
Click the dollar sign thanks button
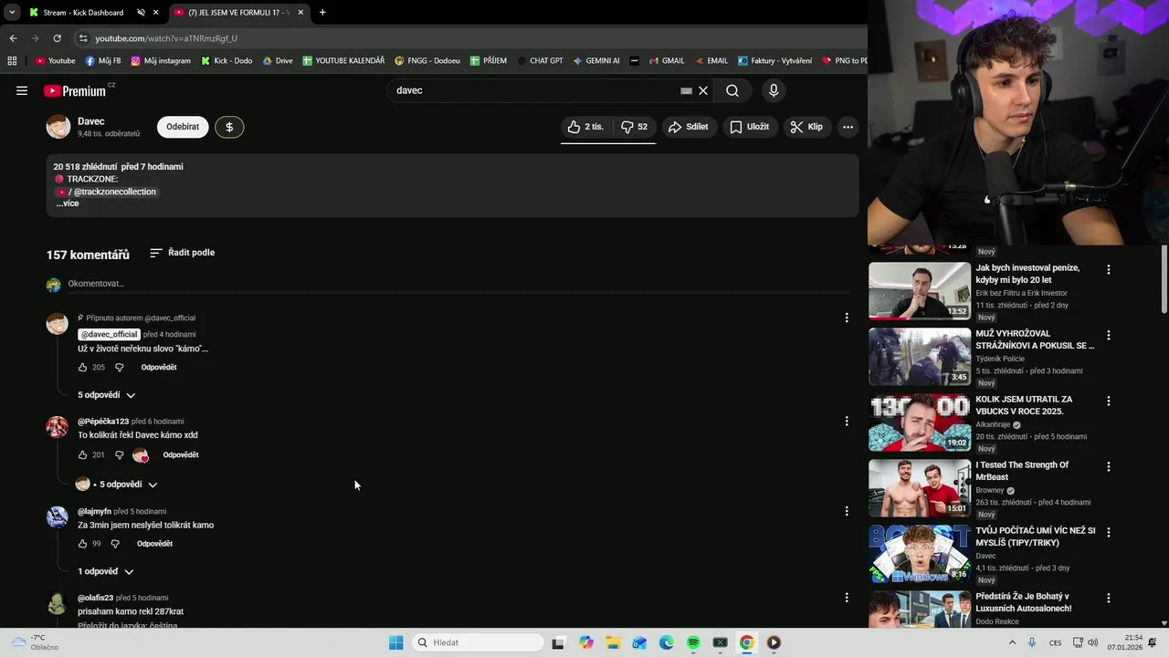point(229,127)
